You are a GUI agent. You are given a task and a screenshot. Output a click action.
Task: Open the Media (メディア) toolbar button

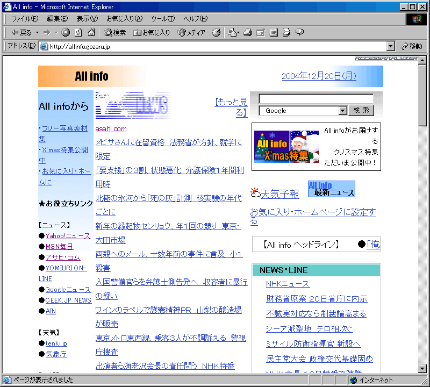tap(191, 33)
